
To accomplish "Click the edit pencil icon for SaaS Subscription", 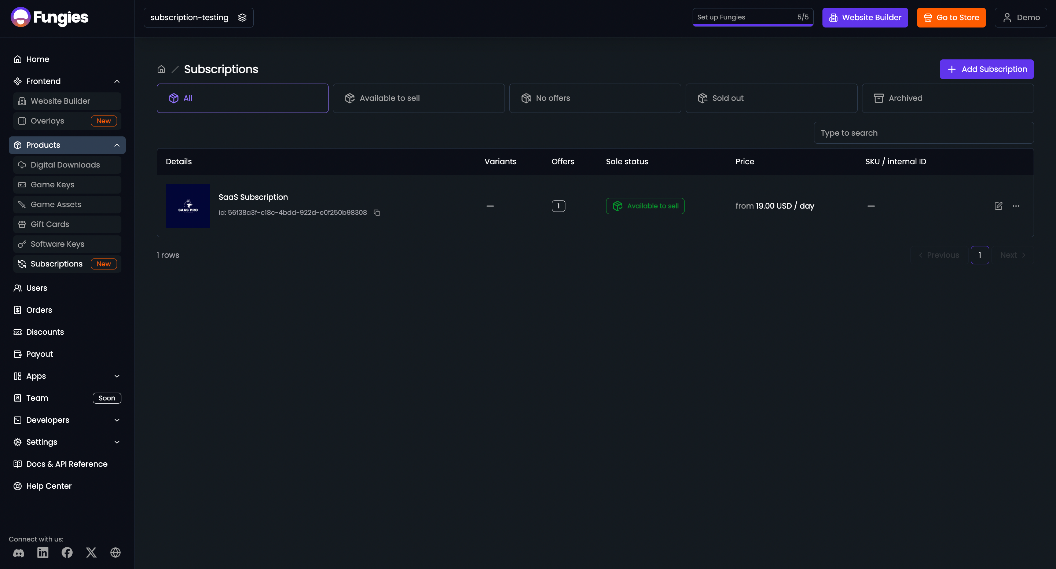I will tap(998, 206).
